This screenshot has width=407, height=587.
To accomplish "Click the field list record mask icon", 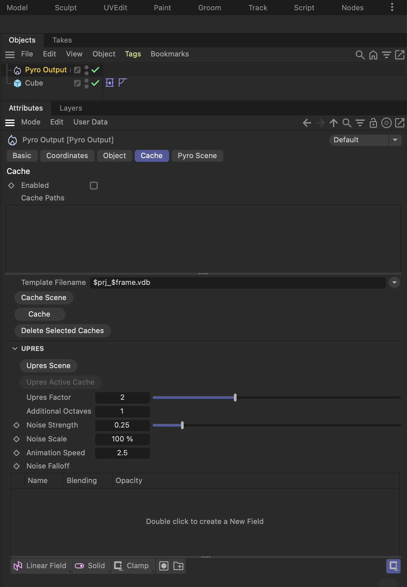I will pyautogui.click(x=164, y=566).
